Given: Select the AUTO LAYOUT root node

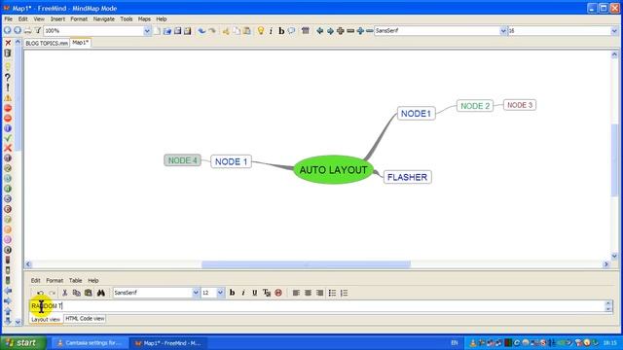Looking at the screenshot, I should pos(333,170).
